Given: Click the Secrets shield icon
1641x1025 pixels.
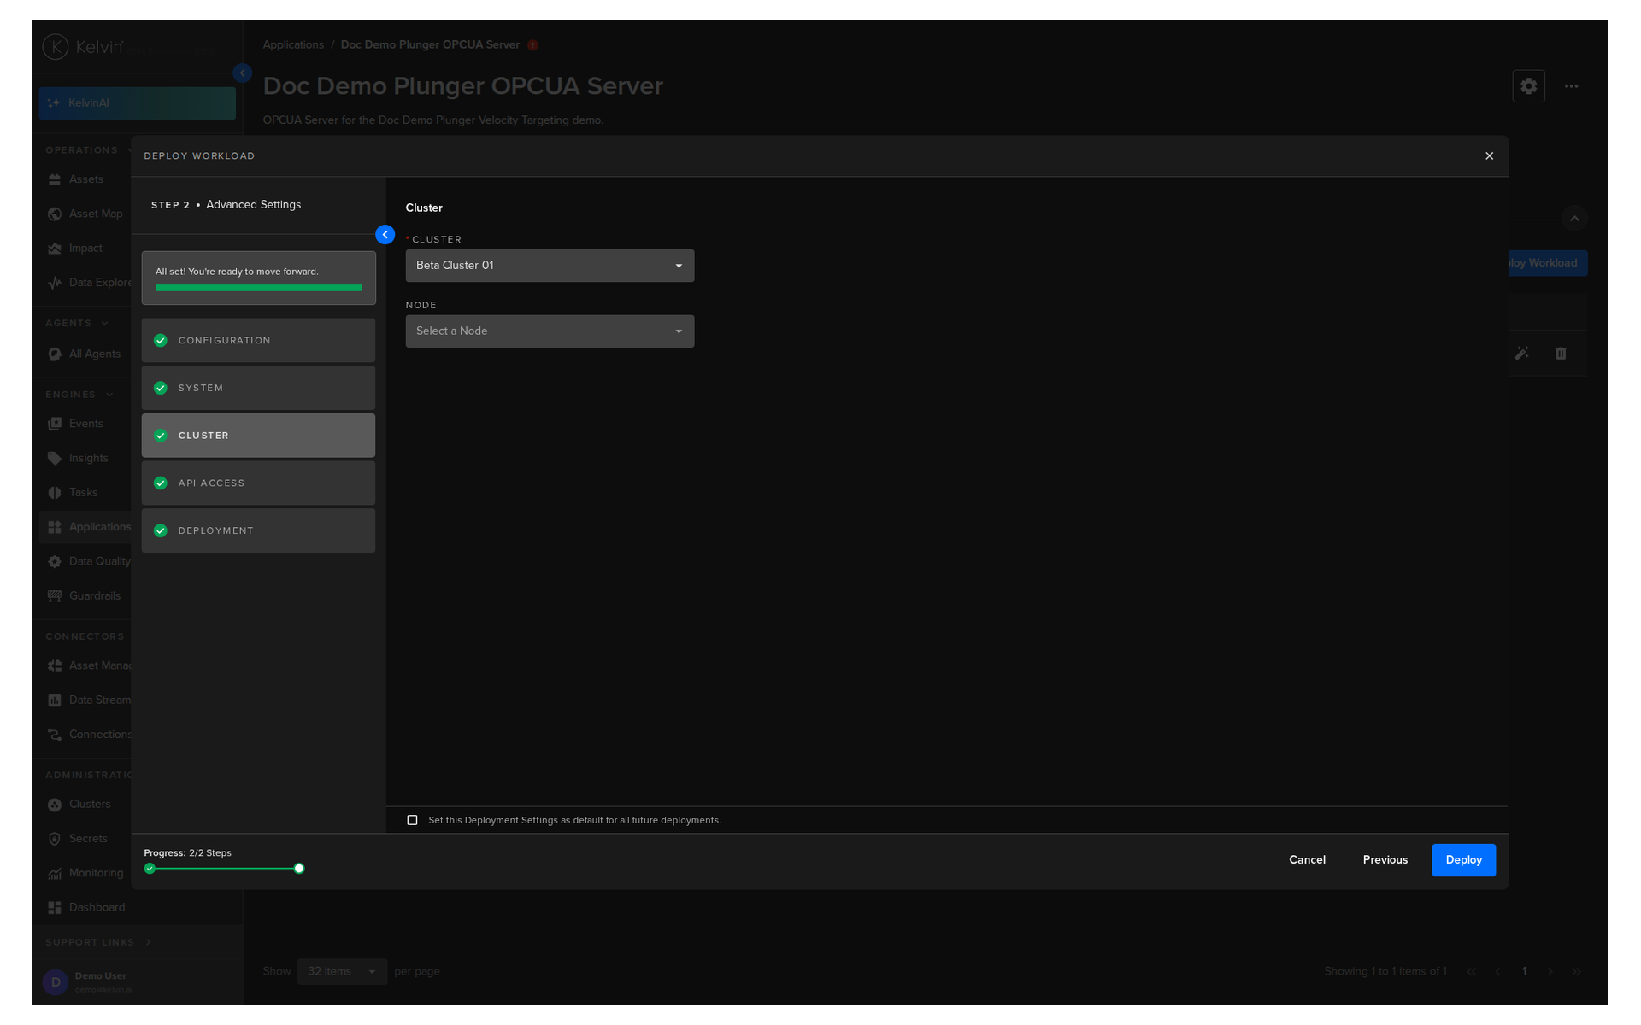Looking at the screenshot, I should [x=55, y=839].
